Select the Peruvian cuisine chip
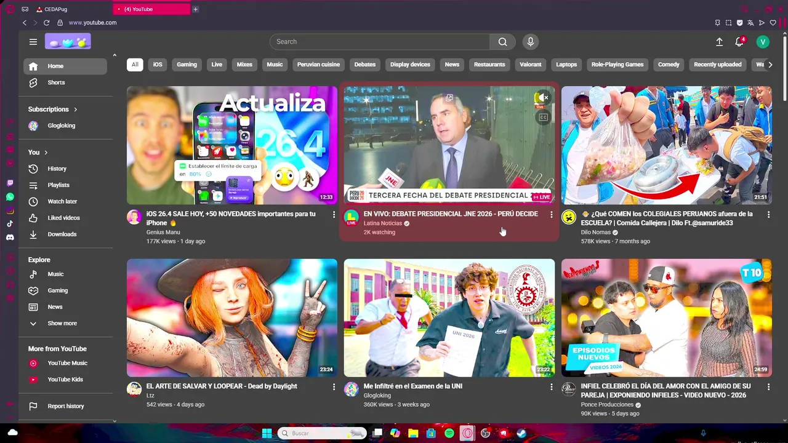Viewport: 788px width, 443px height. point(318,65)
